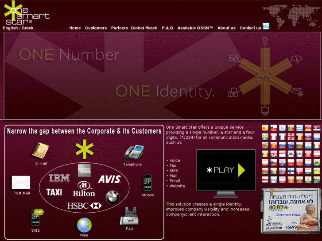322x241 pixels.
Task: Select the South Africa flag
Action: coord(317,180)
